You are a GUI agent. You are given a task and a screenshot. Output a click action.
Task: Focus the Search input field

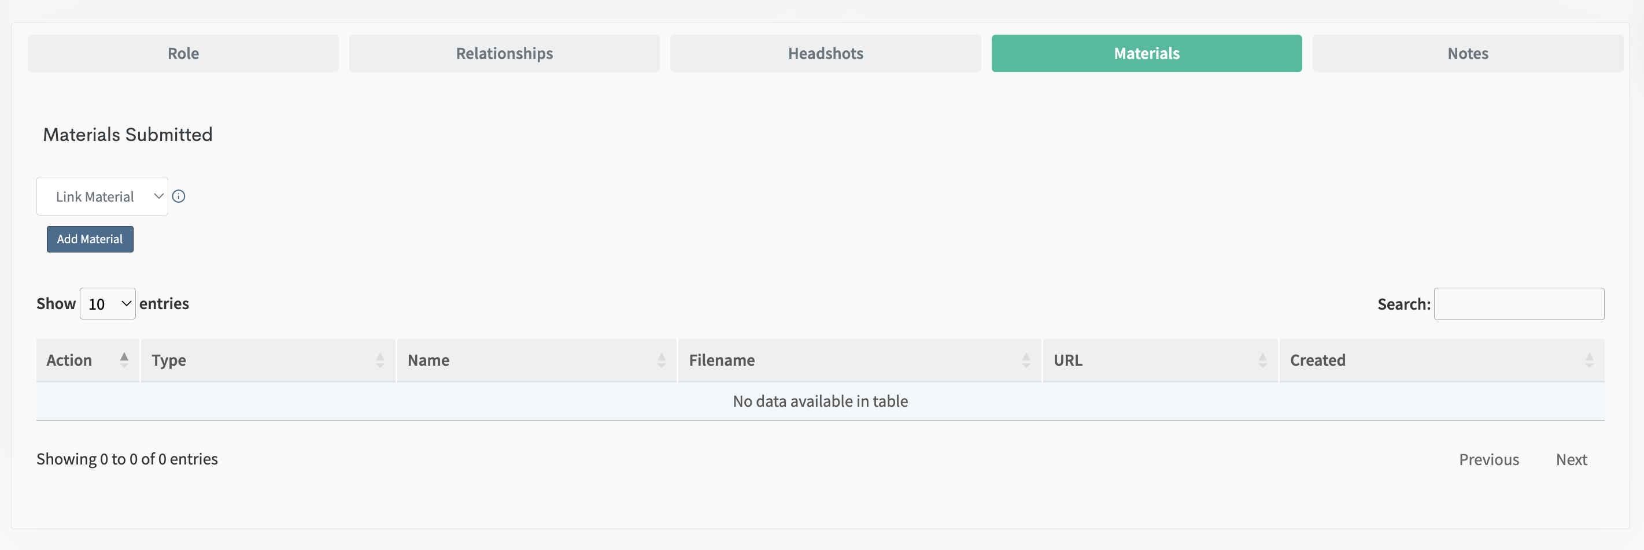[x=1519, y=304]
